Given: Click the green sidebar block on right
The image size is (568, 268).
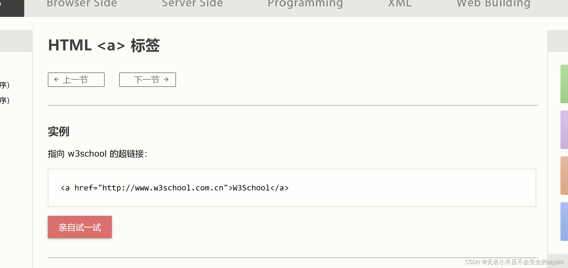Looking at the screenshot, I should (x=564, y=84).
